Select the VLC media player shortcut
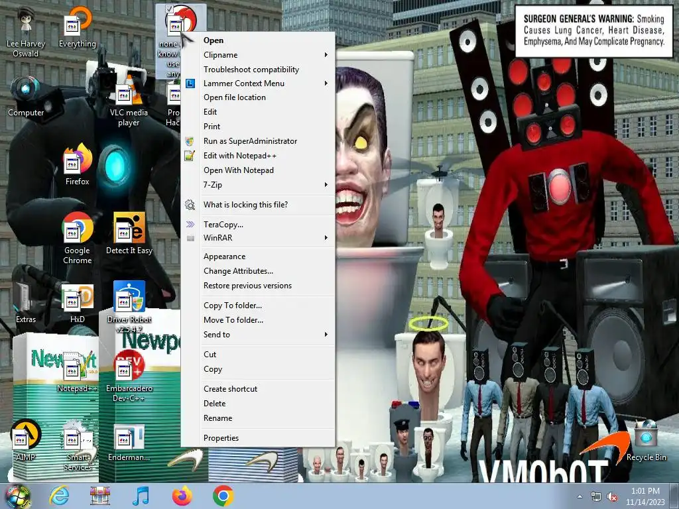Screen dimensions: 679x509 tap(129, 101)
